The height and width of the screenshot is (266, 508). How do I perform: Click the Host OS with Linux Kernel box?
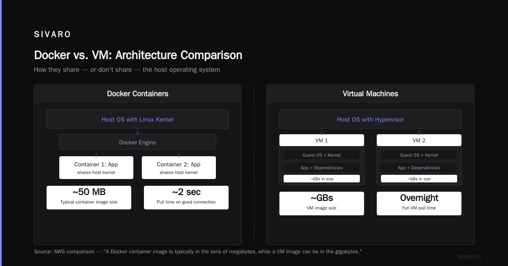[x=138, y=119]
